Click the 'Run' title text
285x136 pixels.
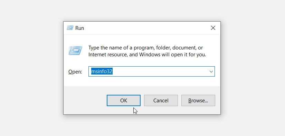click(x=79, y=28)
